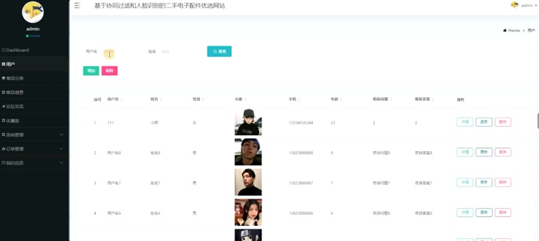This screenshot has height=241, width=539.
Task: Click the age value 23
Action: (333, 123)
